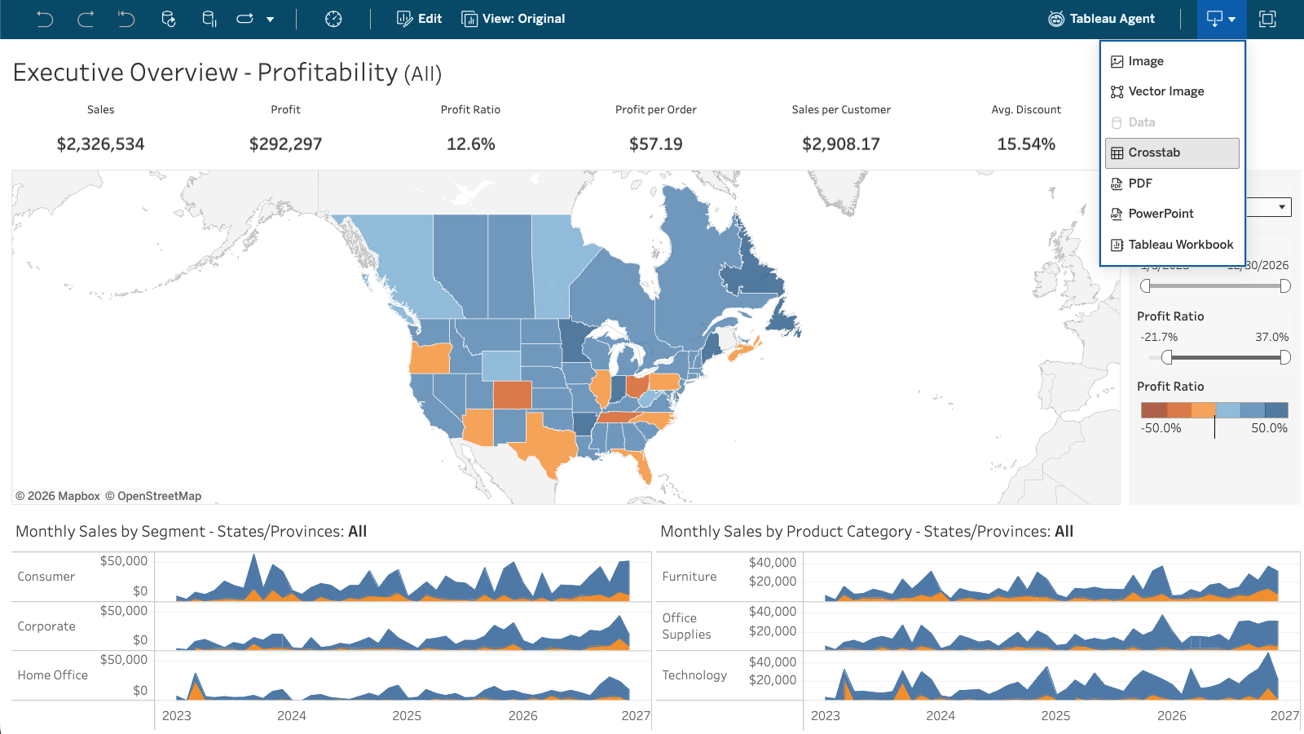Open the OpenStreetMap attribution link
Screen dimensions: 1304x734
point(153,496)
